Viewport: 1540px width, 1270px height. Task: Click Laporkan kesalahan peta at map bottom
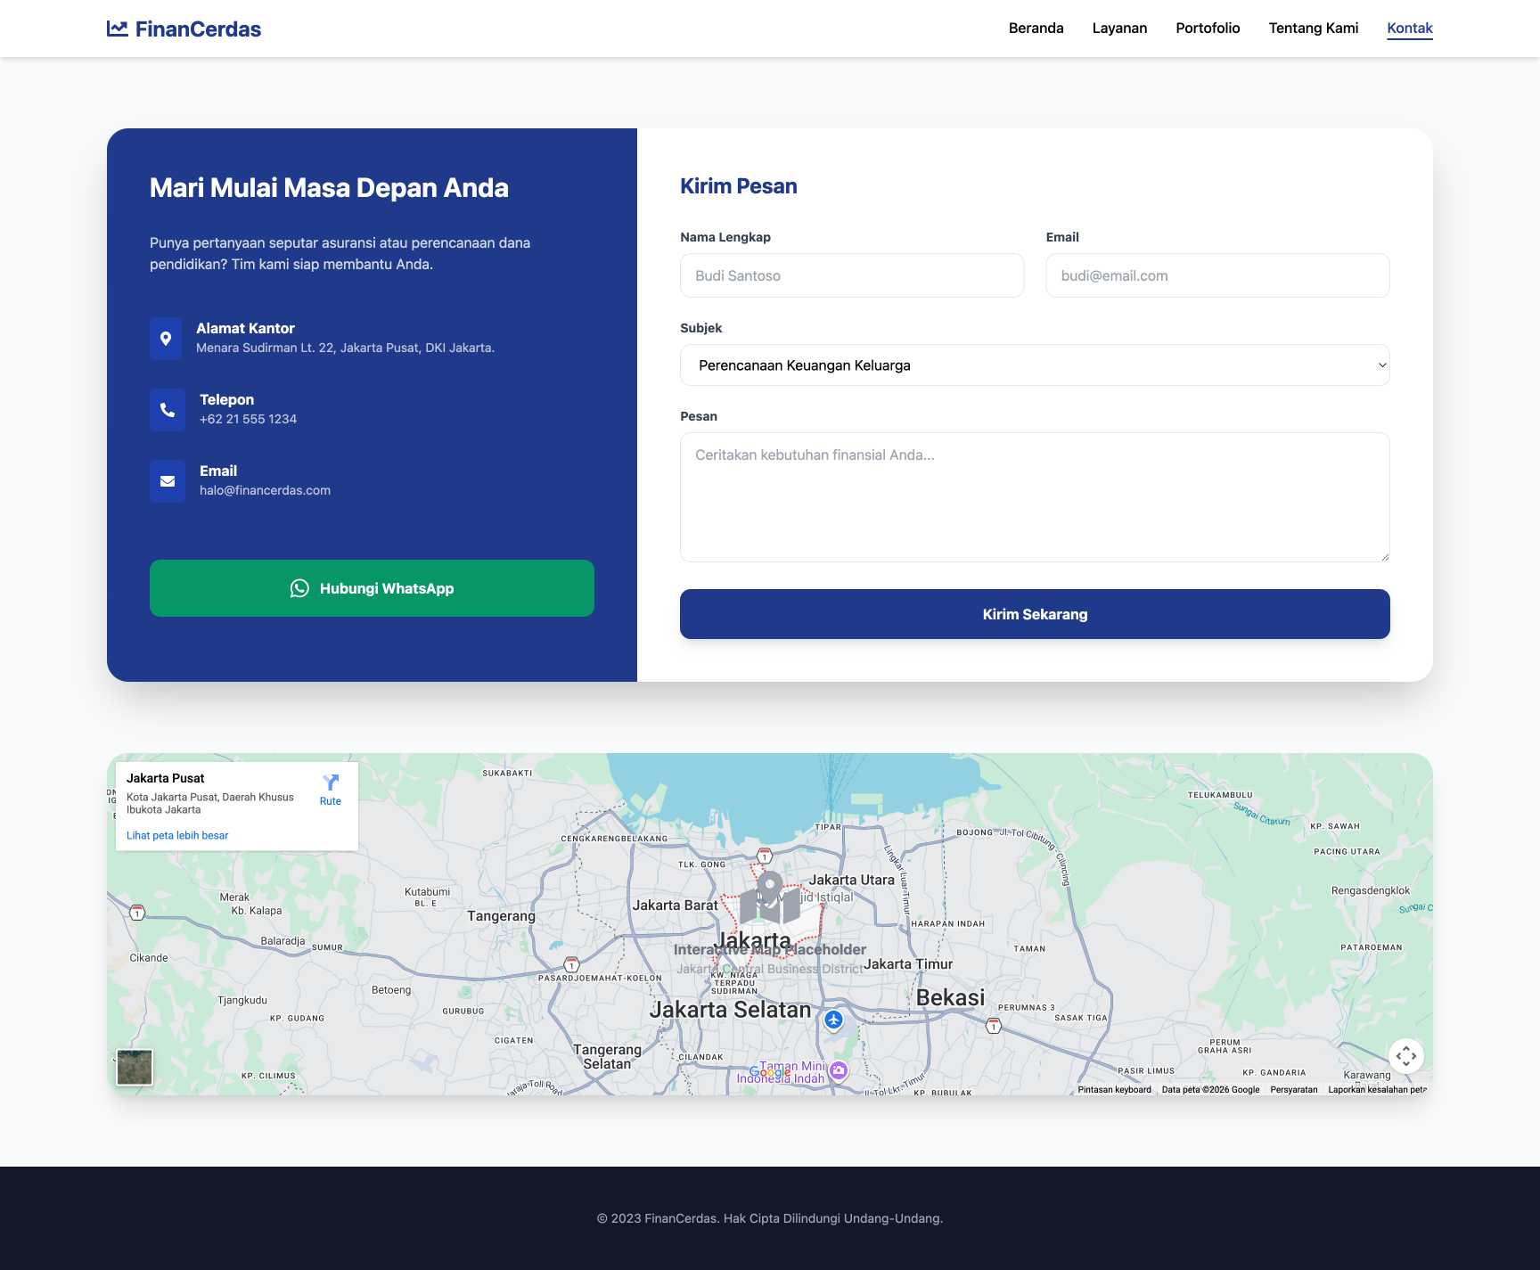[1377, 1089]
